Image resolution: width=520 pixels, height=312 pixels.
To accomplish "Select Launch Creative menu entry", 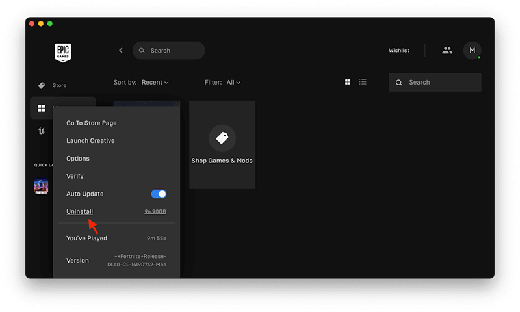I will 90,140.
